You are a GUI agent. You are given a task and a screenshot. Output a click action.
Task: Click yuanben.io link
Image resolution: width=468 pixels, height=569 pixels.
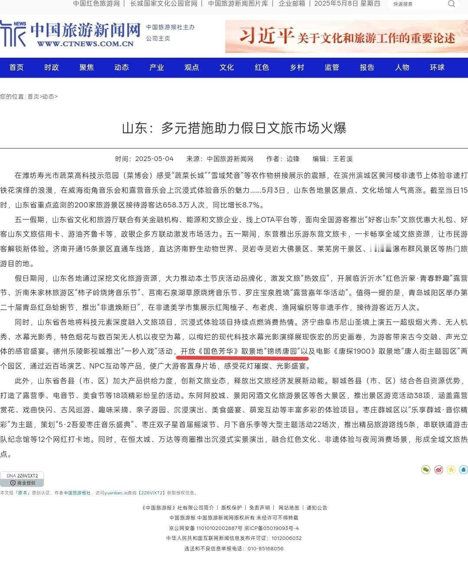pyautogui.click(x=116, y=493)
